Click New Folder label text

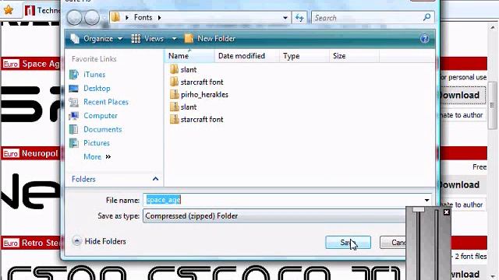217,39
